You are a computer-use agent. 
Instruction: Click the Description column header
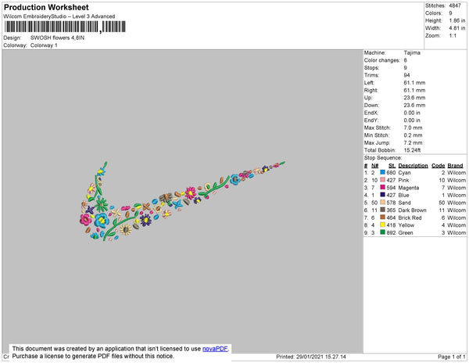(x=413, y=165)
